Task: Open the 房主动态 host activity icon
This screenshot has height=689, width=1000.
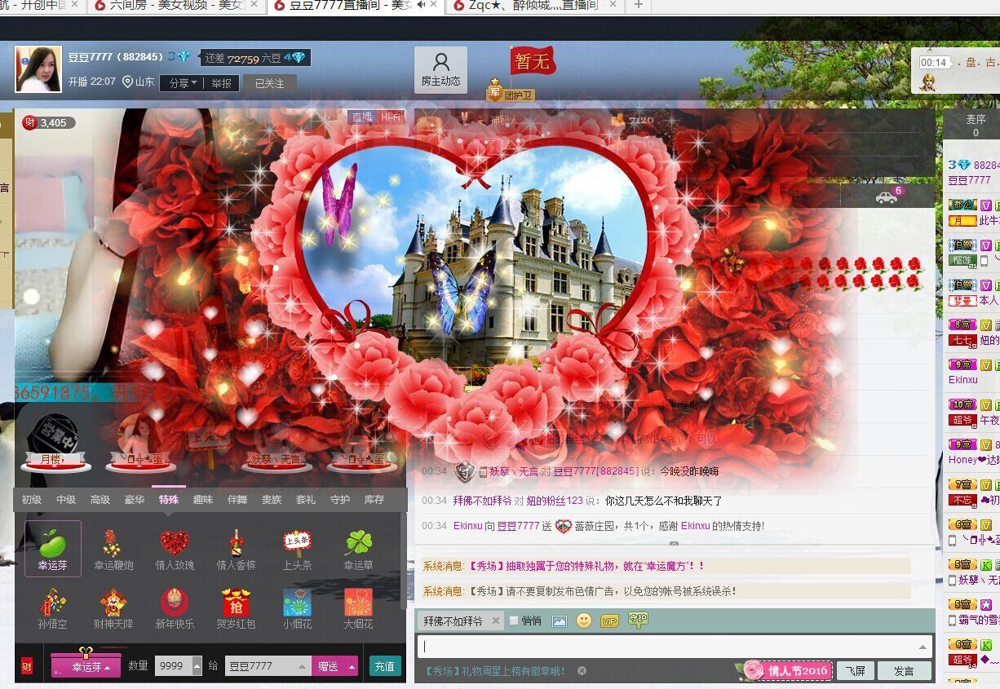Action: 440,69
